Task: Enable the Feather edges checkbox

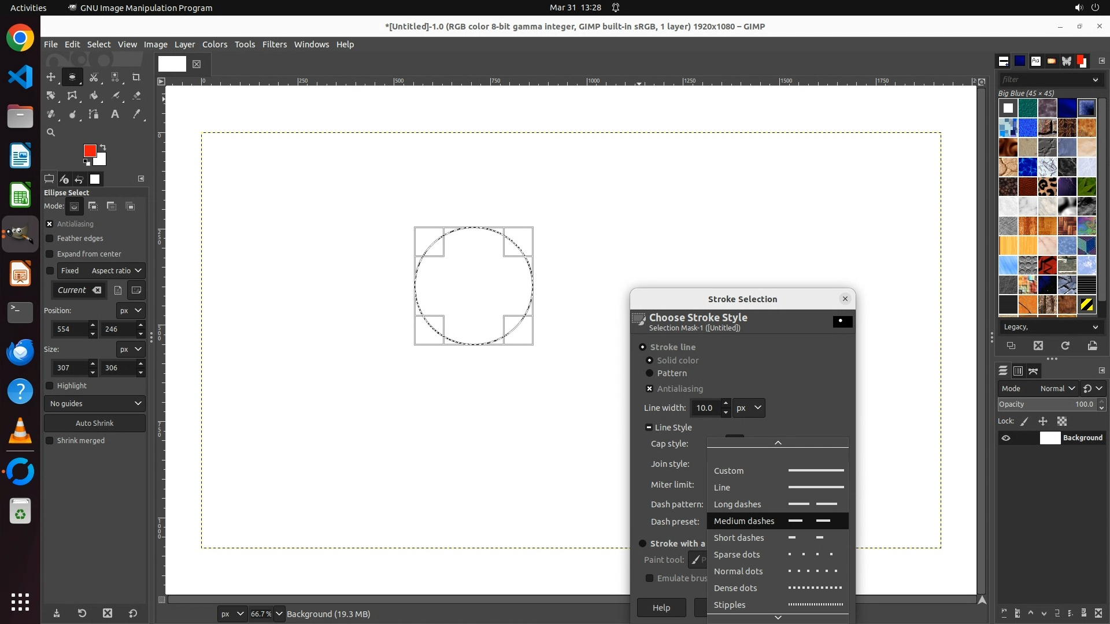Action: pyautogui.click(x=50, y=238)
